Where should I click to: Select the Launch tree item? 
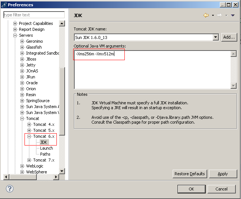[46, 148]
